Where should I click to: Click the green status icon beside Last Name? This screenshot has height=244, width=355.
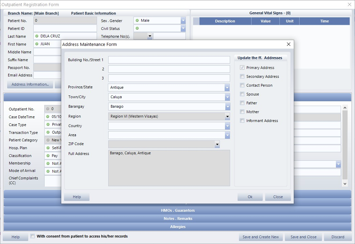click(x=36, y=36)
